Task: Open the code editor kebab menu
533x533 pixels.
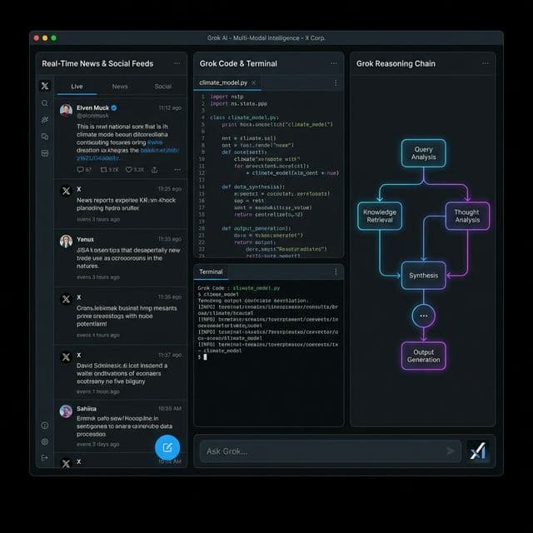Action: pyautogui.click(x=336, y=83)
